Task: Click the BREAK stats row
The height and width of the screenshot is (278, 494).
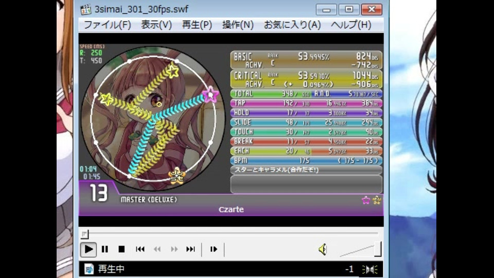Action: (306, 141)
